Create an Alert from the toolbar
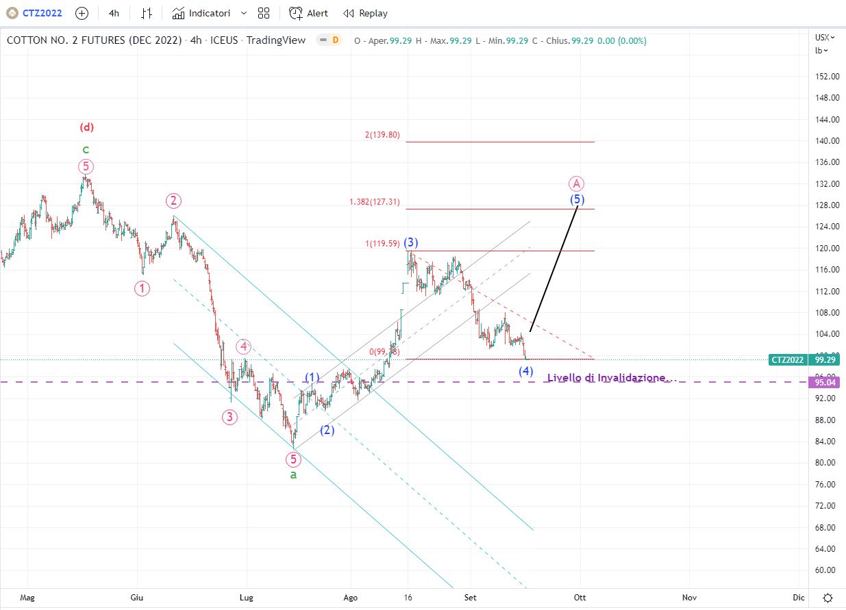846x610 pixels. tap(309, 13)
